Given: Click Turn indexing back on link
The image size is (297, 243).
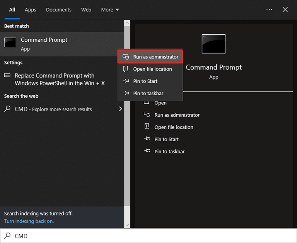Looking at the screenshot, I should pyautogui.click(x=29, y=221).
